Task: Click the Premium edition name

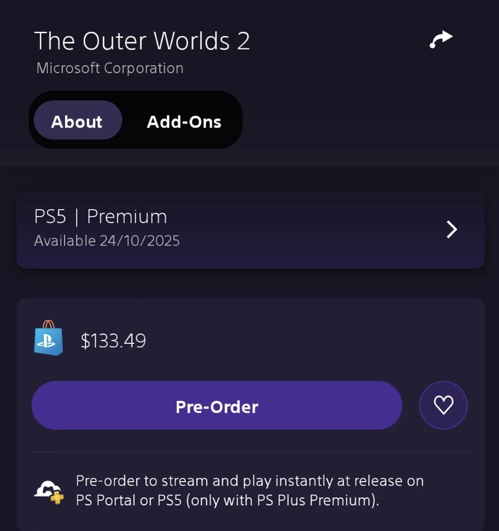Action: 127,216
